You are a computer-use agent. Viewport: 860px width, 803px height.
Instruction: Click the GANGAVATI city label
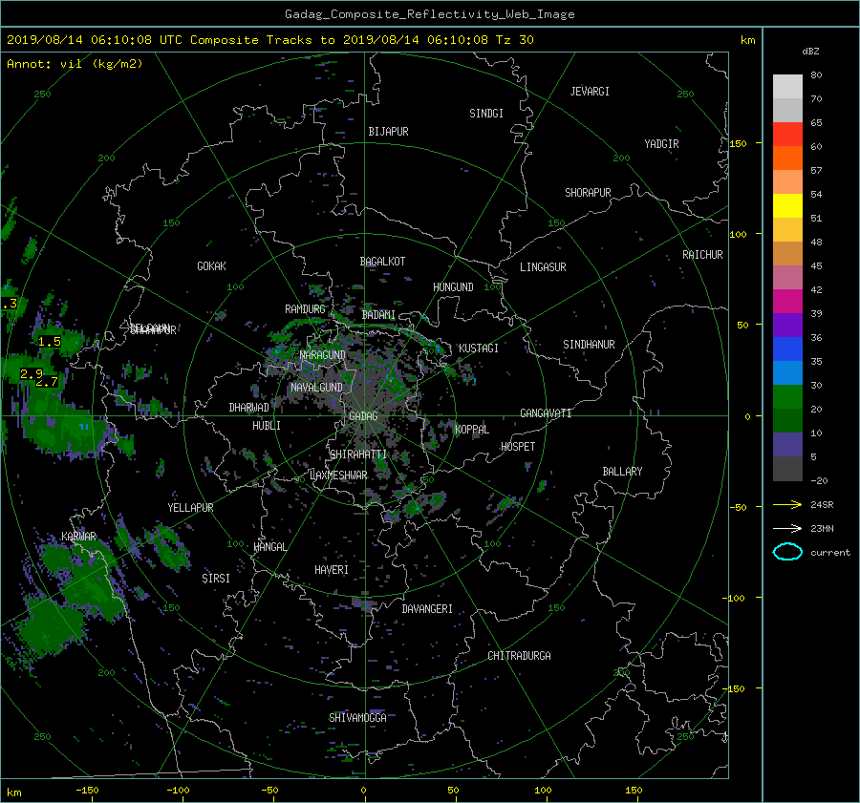point(546,413)
